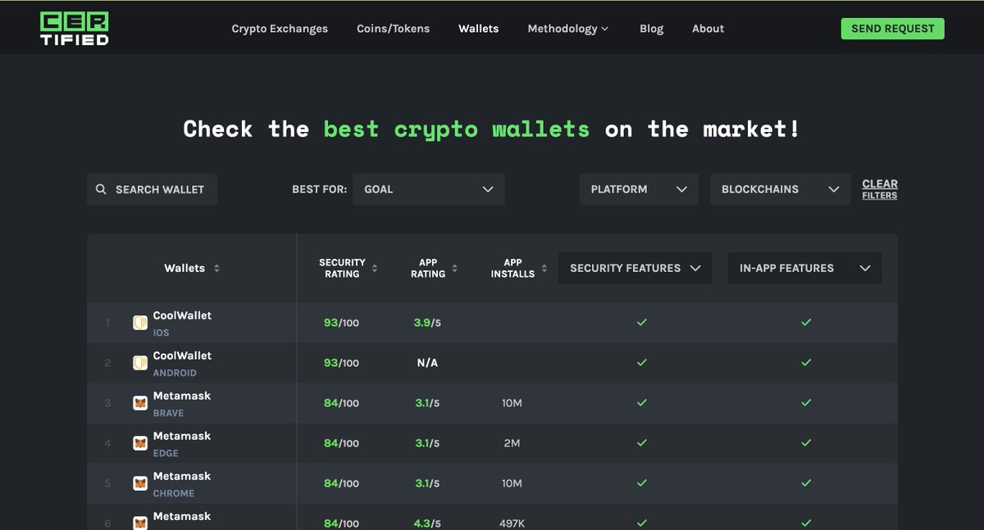Select the Wallets nav item

point(479,29)
